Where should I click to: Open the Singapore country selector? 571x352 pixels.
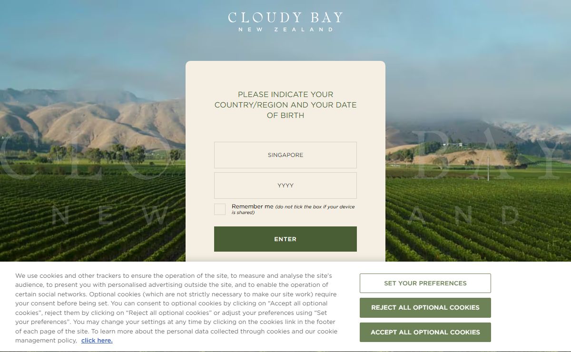click(285, 155)
